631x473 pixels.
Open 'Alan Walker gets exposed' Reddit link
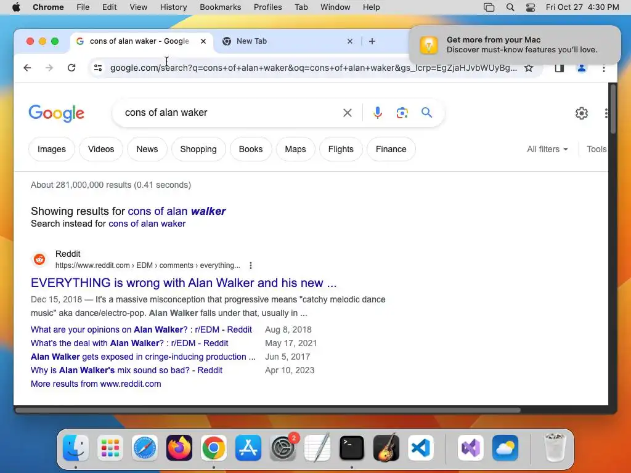[143, 357]
